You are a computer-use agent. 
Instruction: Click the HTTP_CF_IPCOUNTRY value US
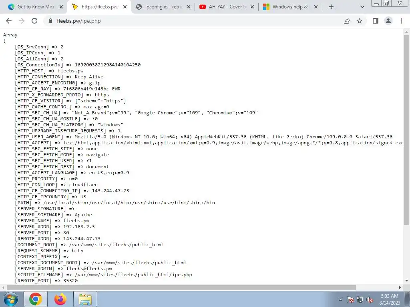click(83, 197)
